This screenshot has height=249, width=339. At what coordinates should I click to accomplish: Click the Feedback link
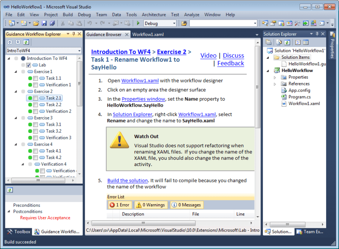click(x=230, y=63)
